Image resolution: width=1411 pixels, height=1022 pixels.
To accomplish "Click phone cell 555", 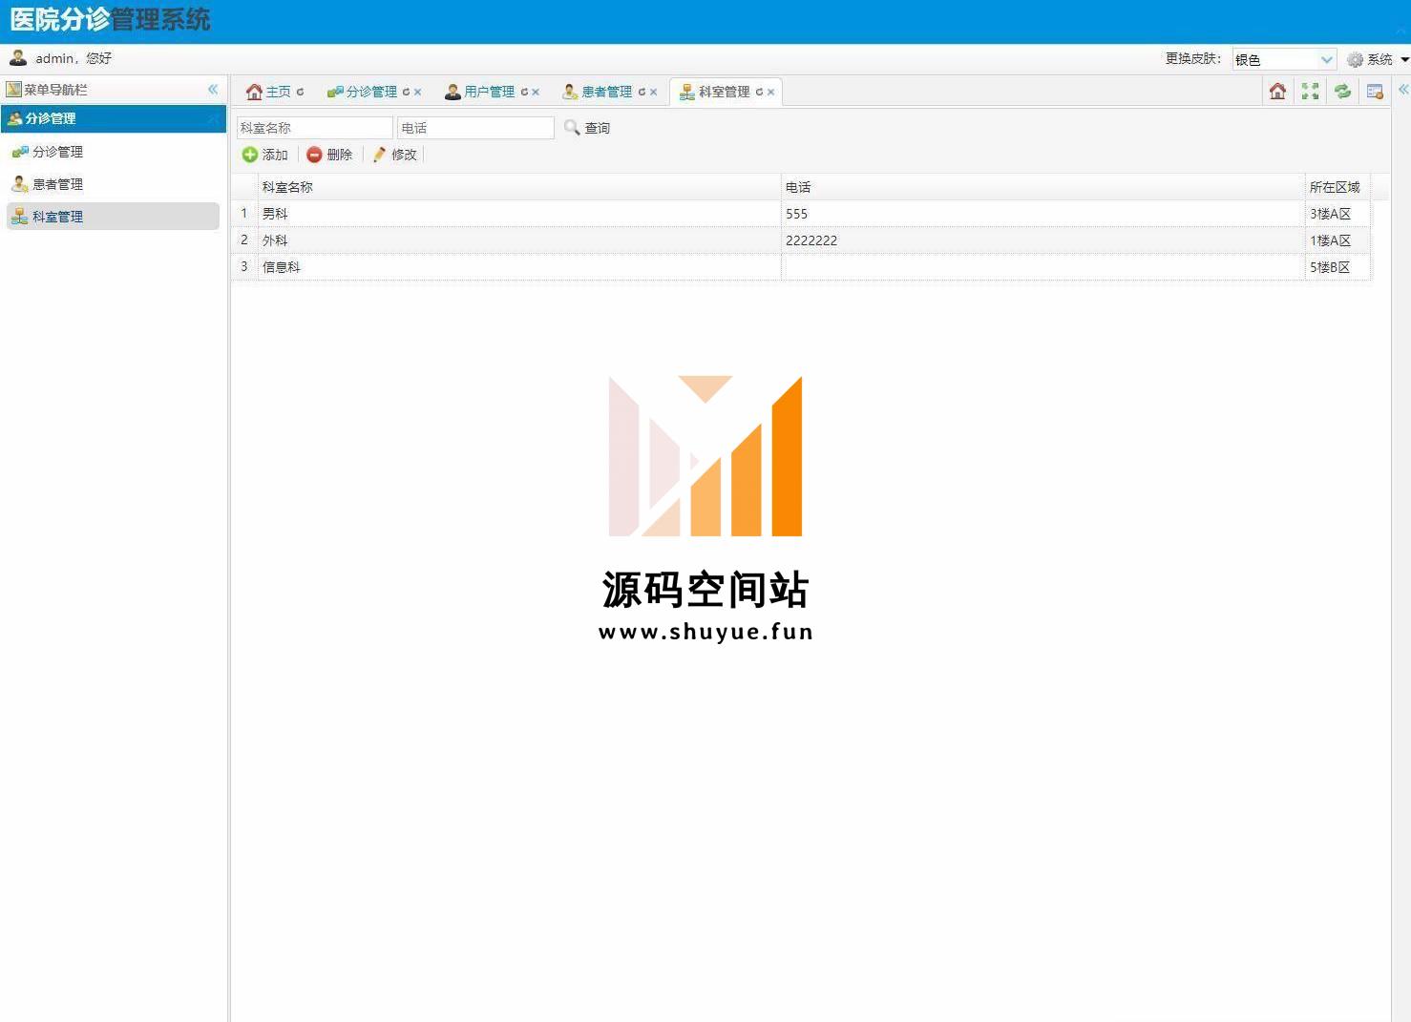I will pos(1043,214).
